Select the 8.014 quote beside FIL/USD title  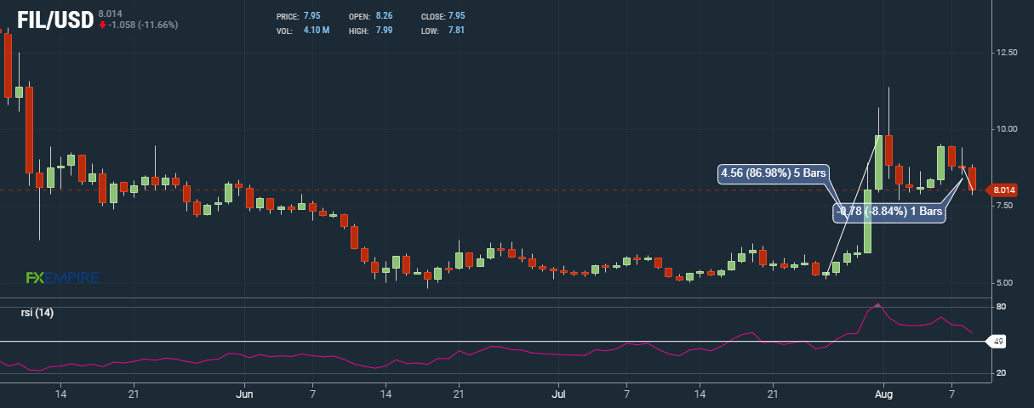tap(110, 14)
